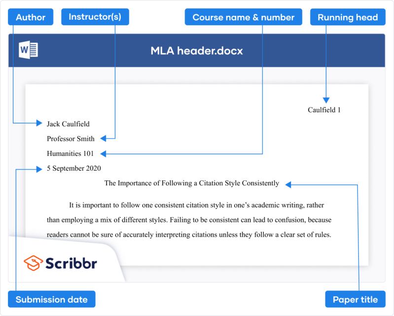The height and width of the screenshot is (316, 394).
Task: Click the Submission date label
Action: click(x=52, y=299)
